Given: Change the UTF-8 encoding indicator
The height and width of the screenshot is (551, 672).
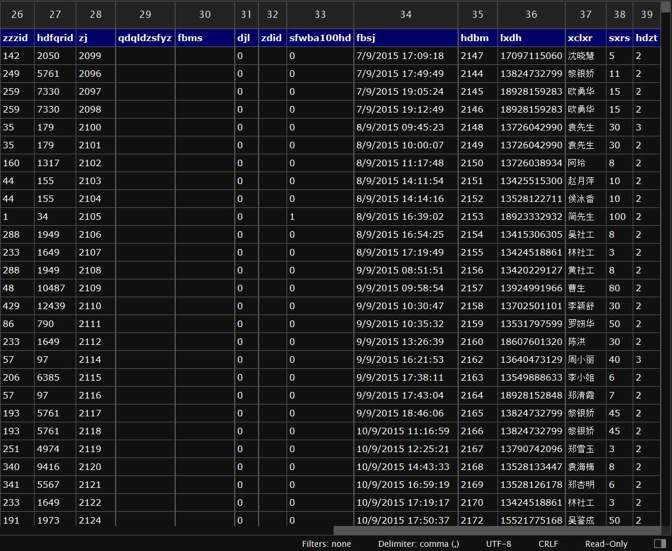Looking at the screenshot, I should [x=499, y=544].
